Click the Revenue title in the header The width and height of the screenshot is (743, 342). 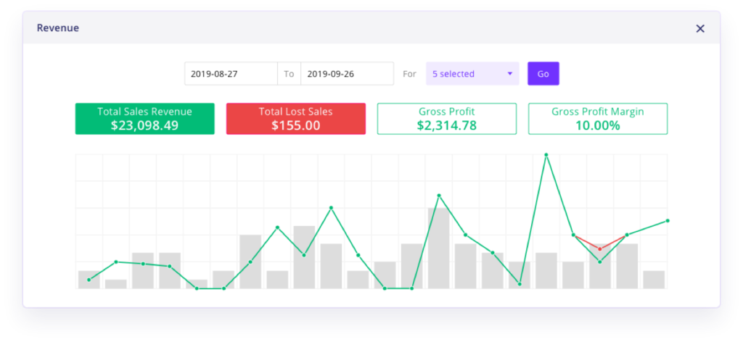57,28
